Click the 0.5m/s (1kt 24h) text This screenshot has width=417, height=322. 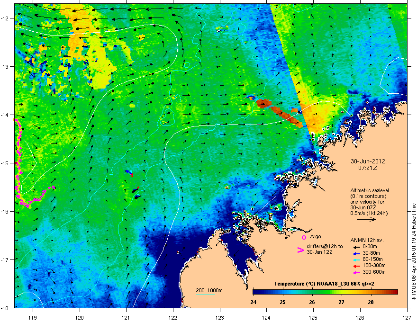(369, 213)
